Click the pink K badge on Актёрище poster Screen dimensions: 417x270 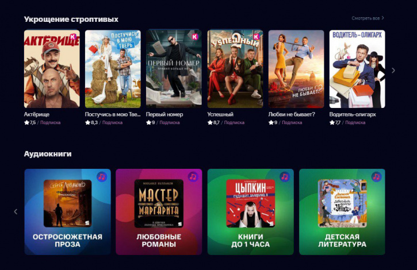point(73,37)
